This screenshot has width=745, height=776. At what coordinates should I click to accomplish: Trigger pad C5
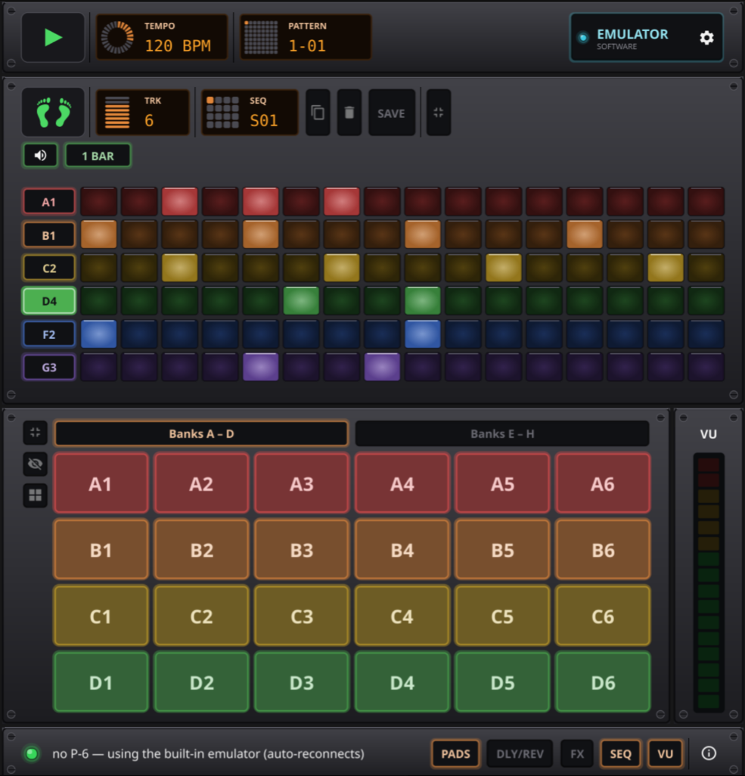[x=502, y=616]
